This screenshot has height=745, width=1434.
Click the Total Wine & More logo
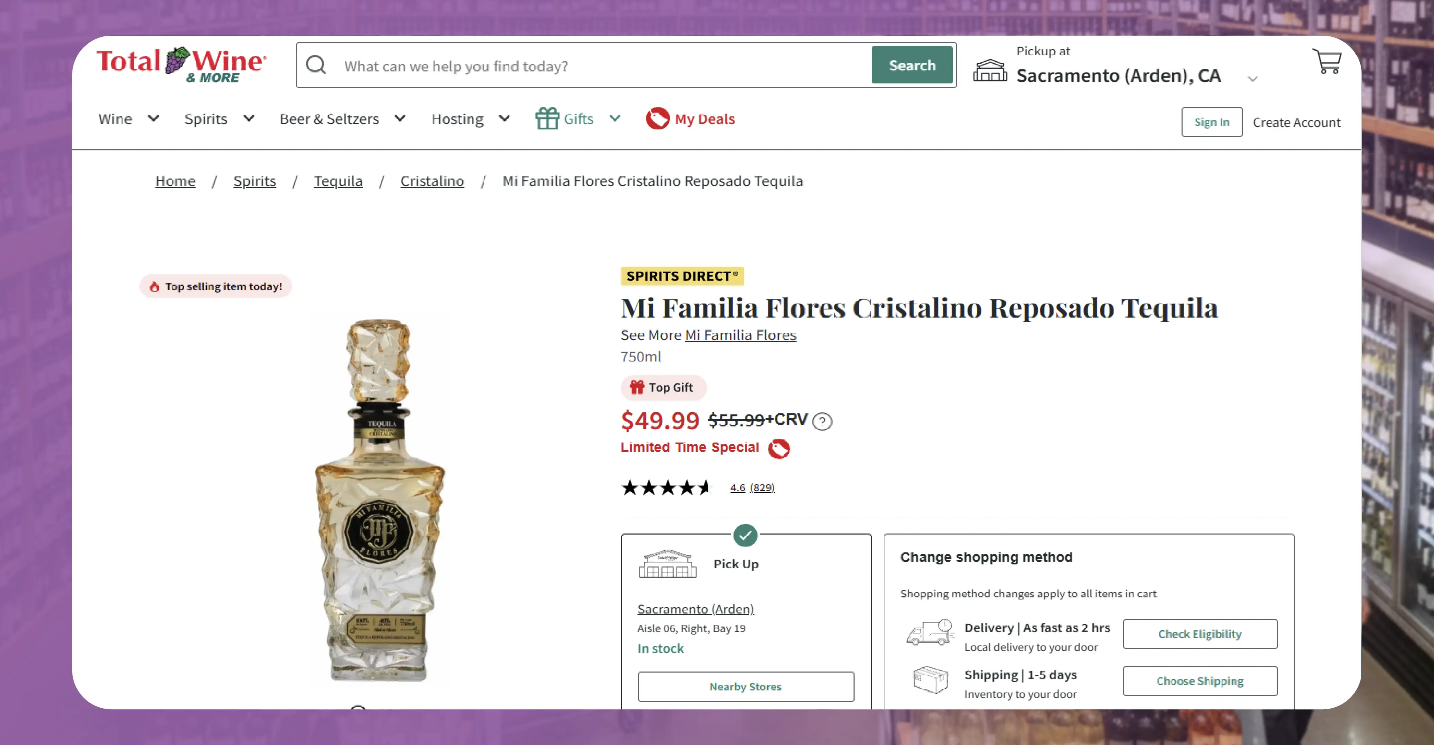(x=181, y=65)
